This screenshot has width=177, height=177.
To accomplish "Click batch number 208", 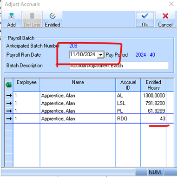I will pos(73,46).
